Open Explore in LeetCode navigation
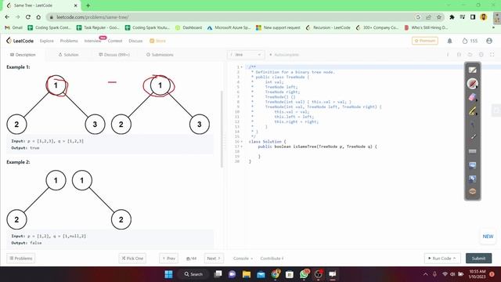 coord(47,41)
